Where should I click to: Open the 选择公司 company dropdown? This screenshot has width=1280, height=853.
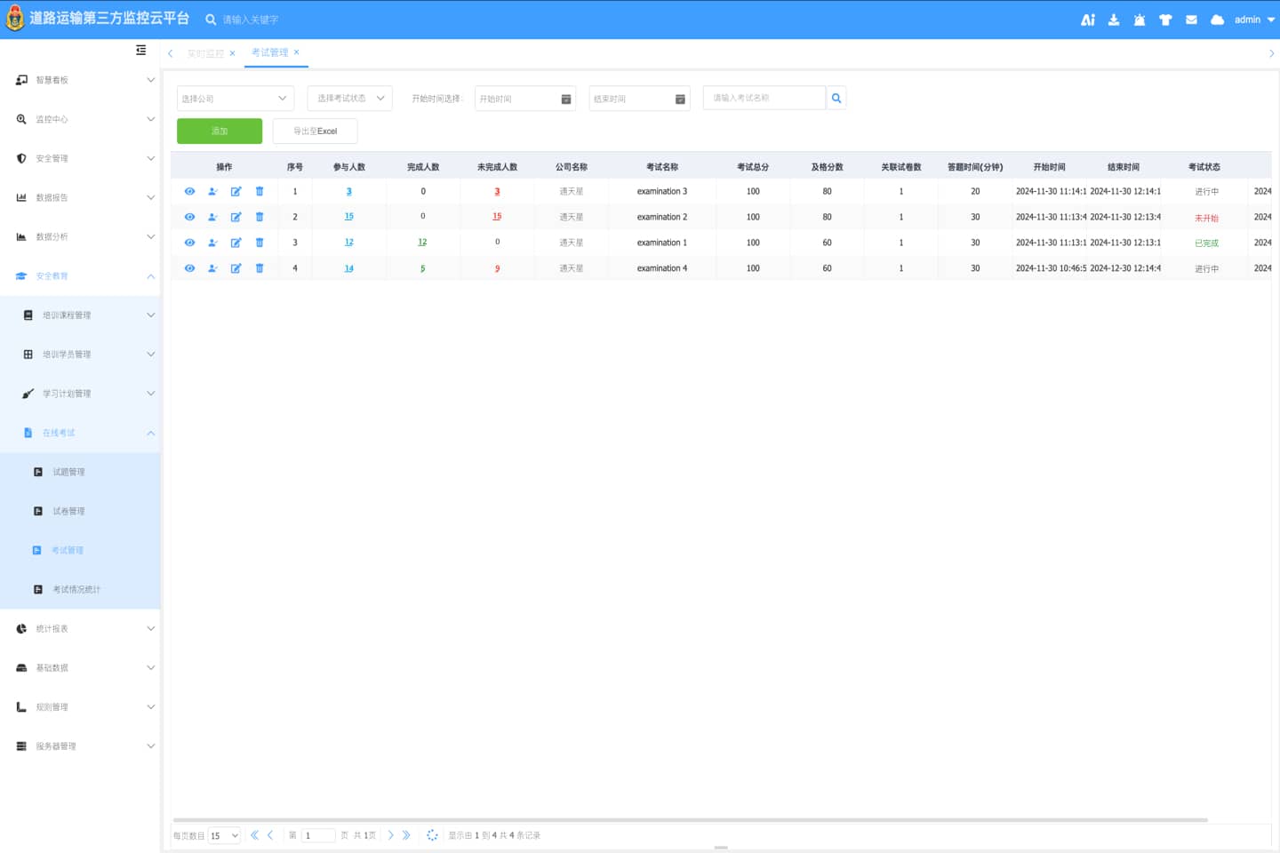tap(236, 99)
